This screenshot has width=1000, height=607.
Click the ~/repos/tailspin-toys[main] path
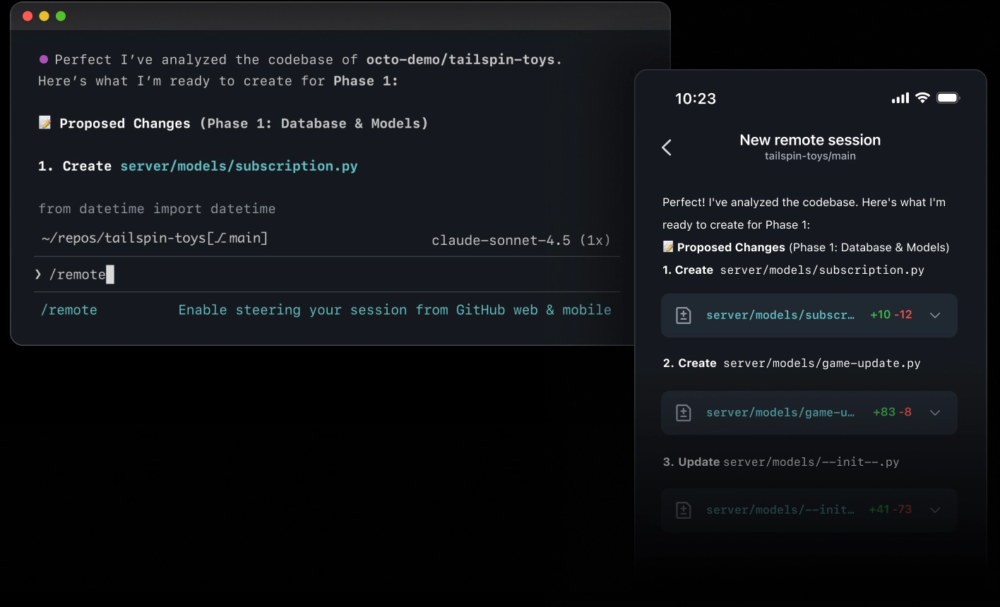point(155,239)
